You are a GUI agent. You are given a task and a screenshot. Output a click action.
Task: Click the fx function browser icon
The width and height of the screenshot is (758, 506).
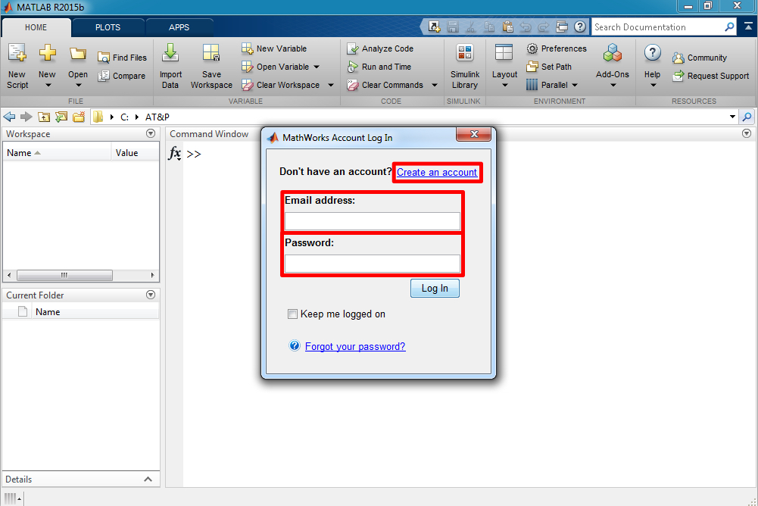click(174, 153)
